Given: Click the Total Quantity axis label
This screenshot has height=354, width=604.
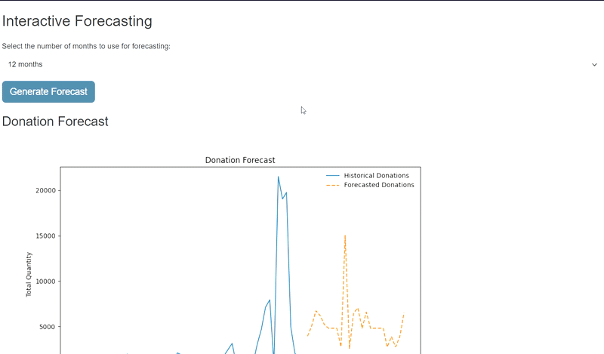Looking at the screenshot, I should point(30,274).
